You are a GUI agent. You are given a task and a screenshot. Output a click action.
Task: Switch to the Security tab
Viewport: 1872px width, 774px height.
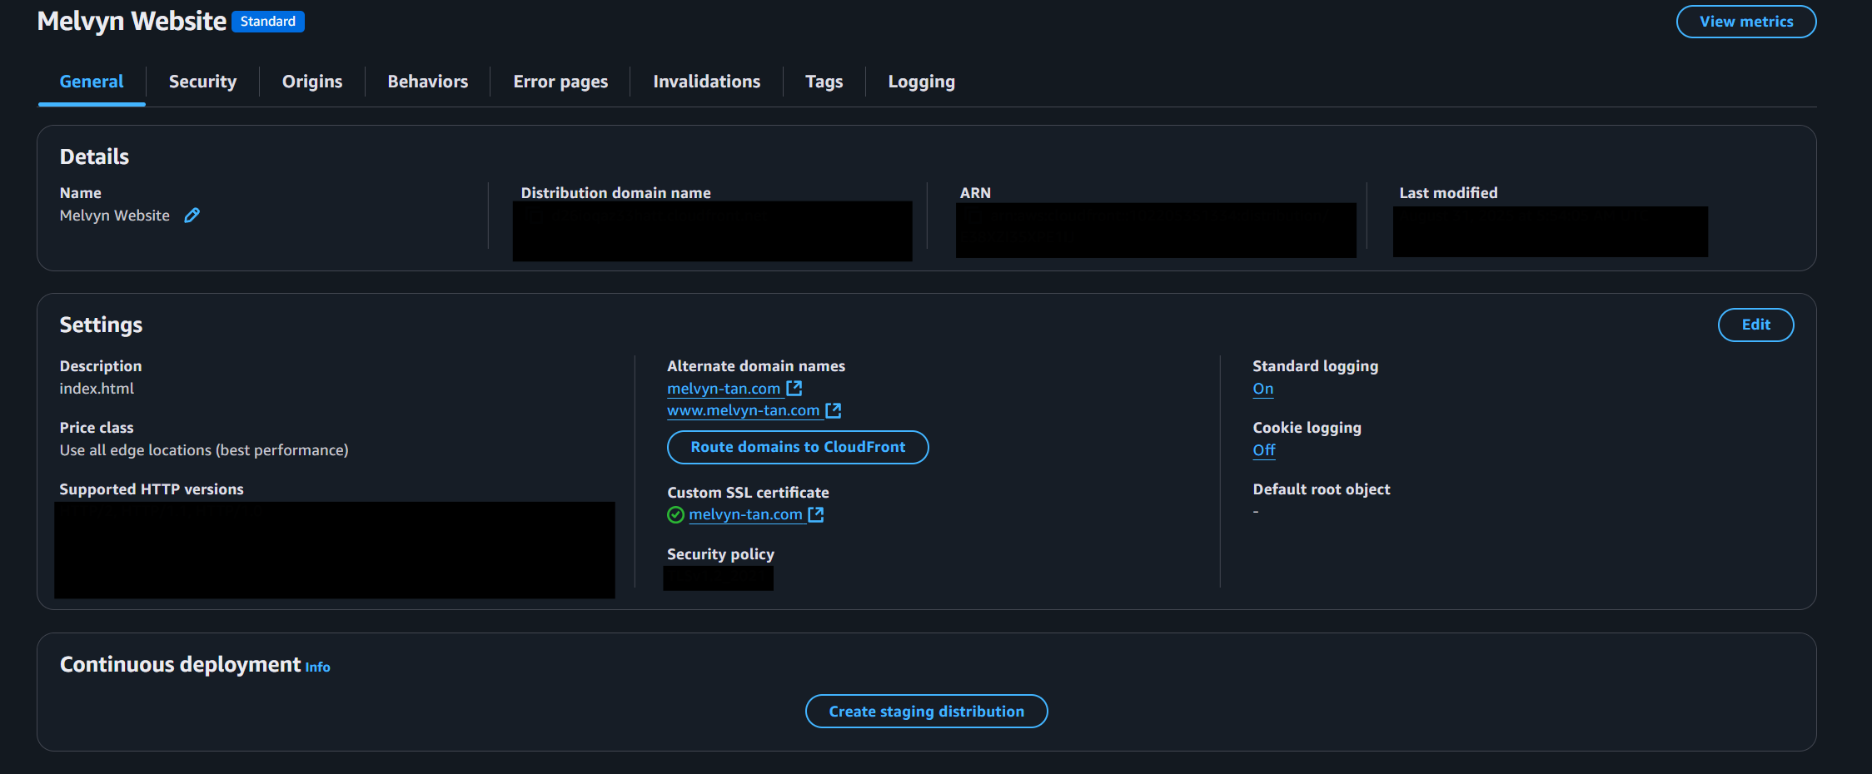pyautogui.click(x=202, y=82)
